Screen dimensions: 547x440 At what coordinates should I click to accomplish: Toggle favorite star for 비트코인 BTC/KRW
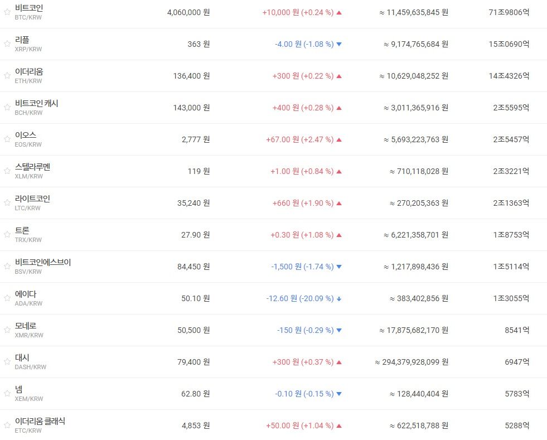tap(7, 12)
